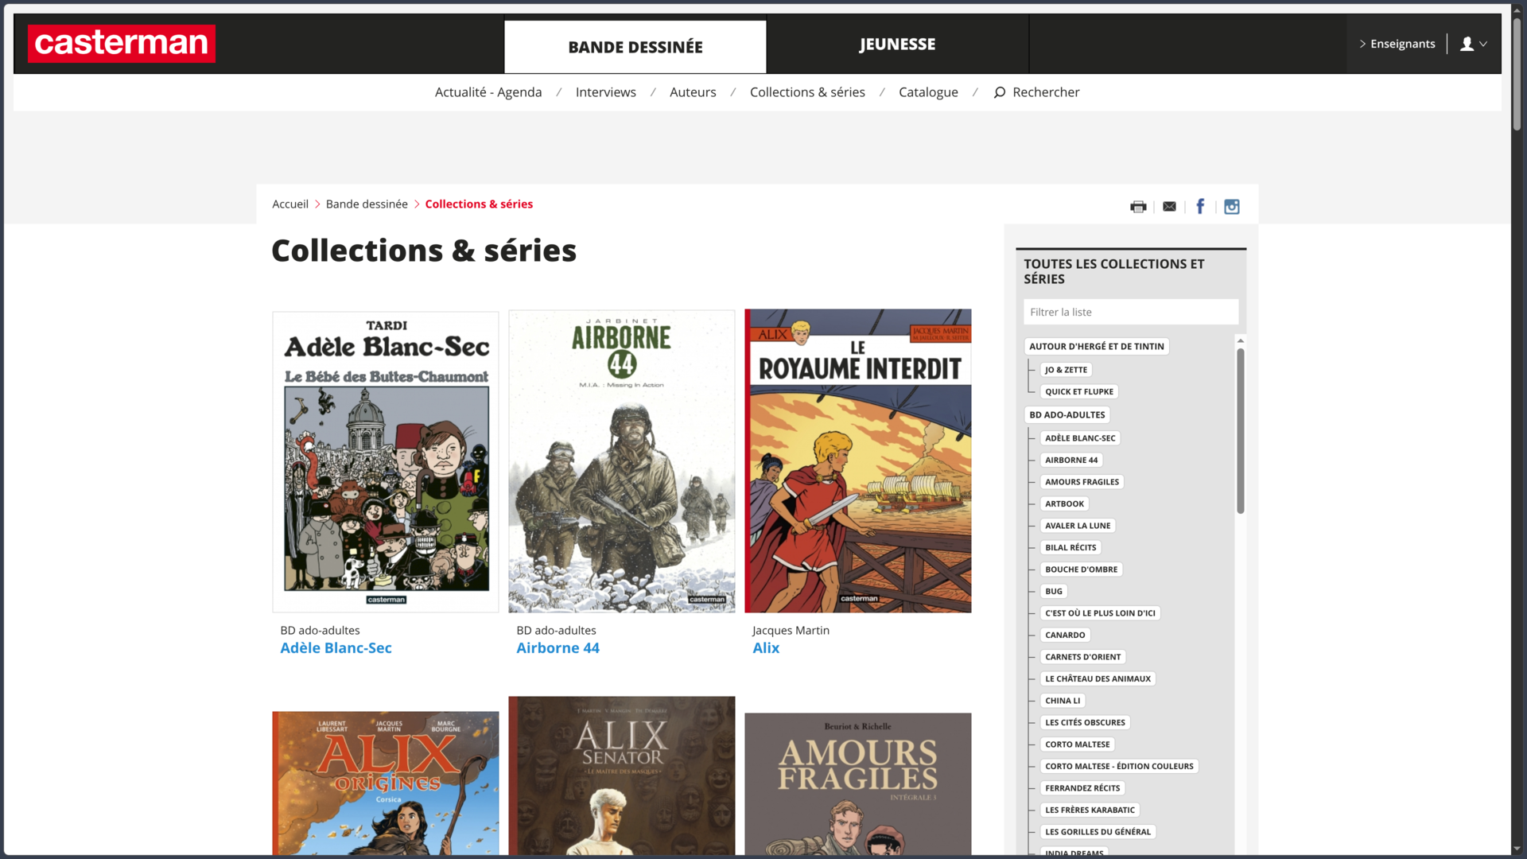Select Amours Fragiles in sidebar list

[x=1082, y=482]
